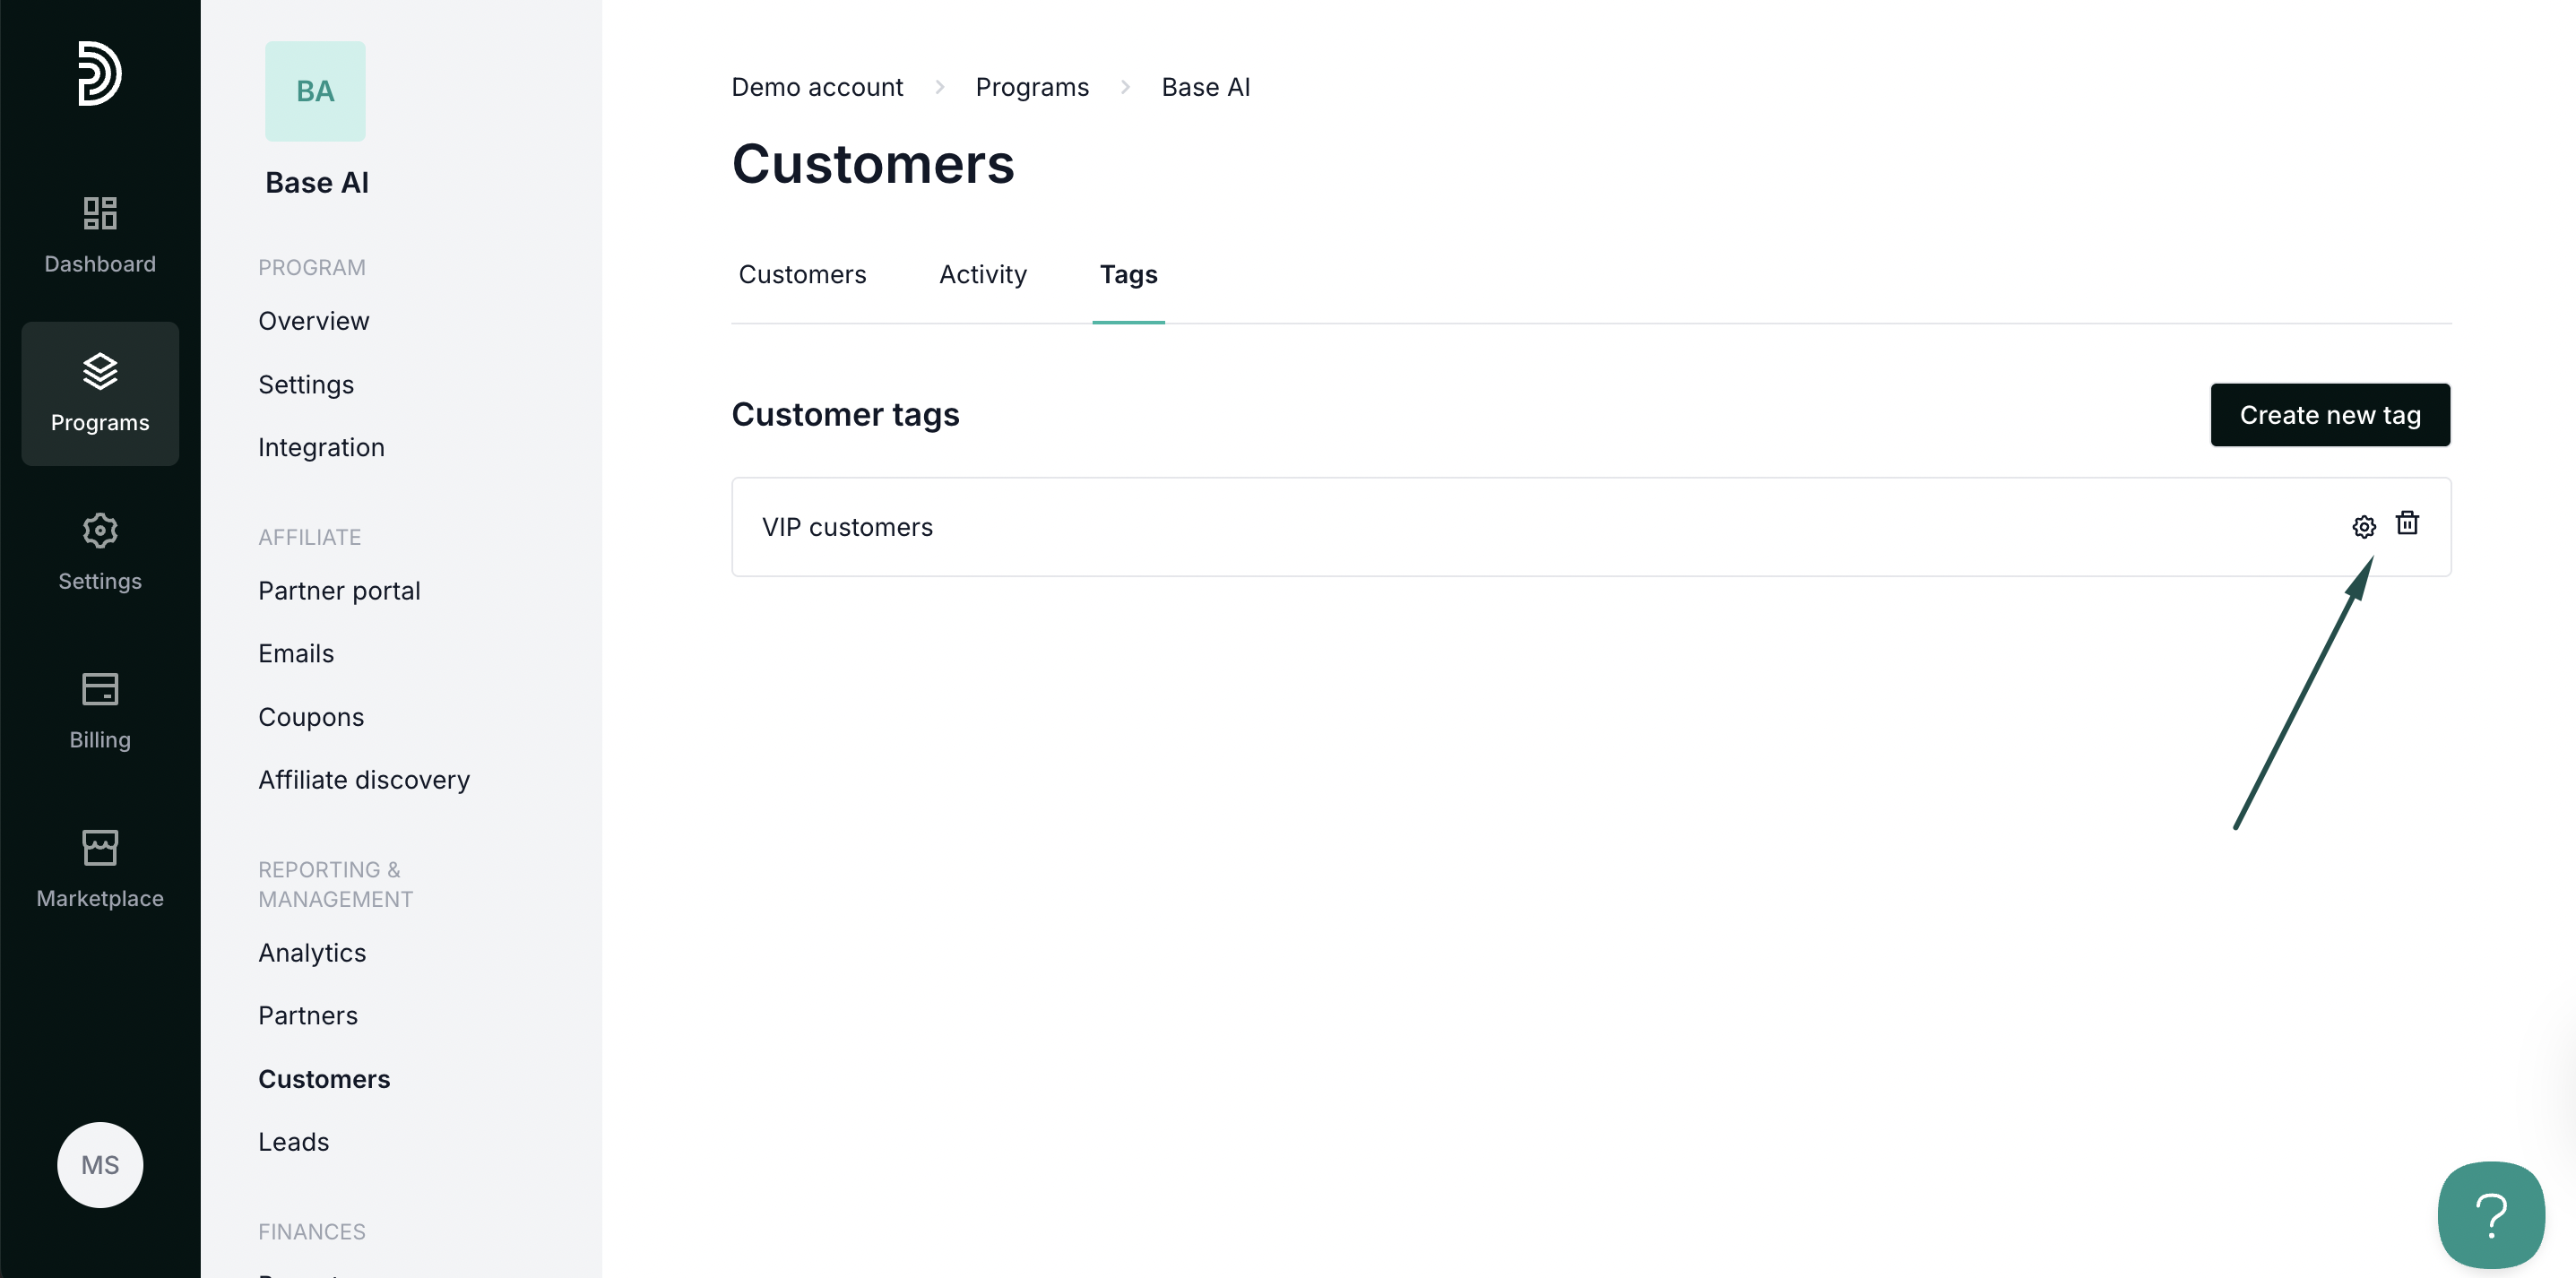
Task: Open global Settings gear in sidebar
Action: click(x=100, y=531)
